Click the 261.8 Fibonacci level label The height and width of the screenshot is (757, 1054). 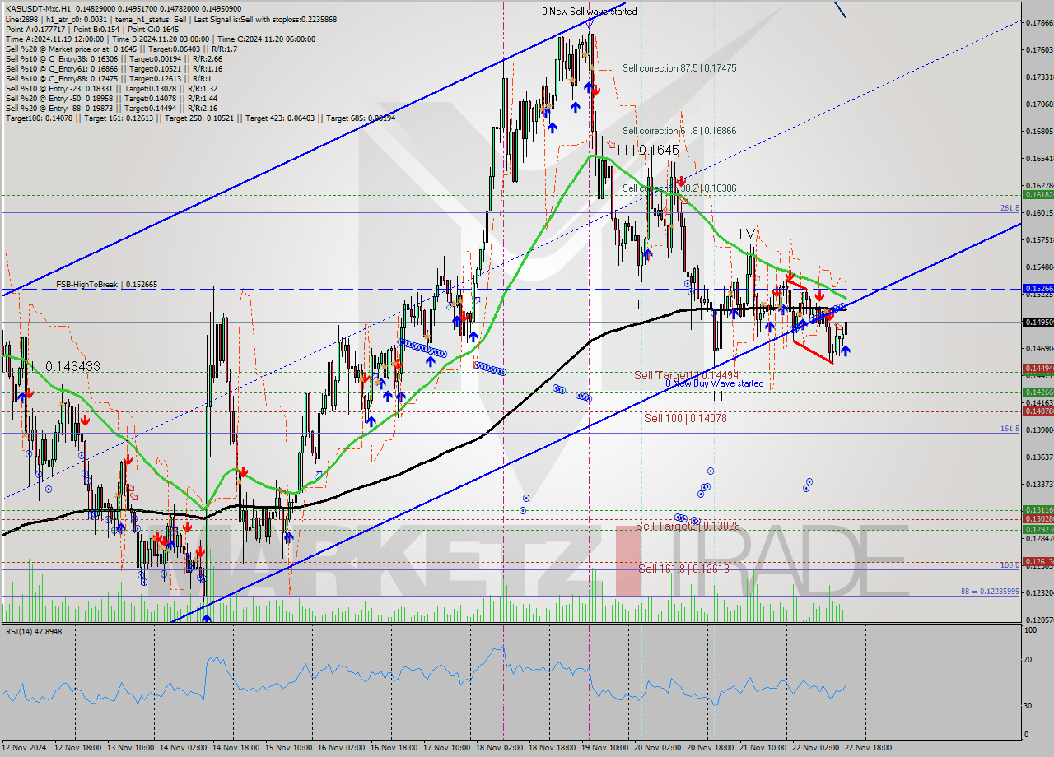click(x=1010, y=208)
